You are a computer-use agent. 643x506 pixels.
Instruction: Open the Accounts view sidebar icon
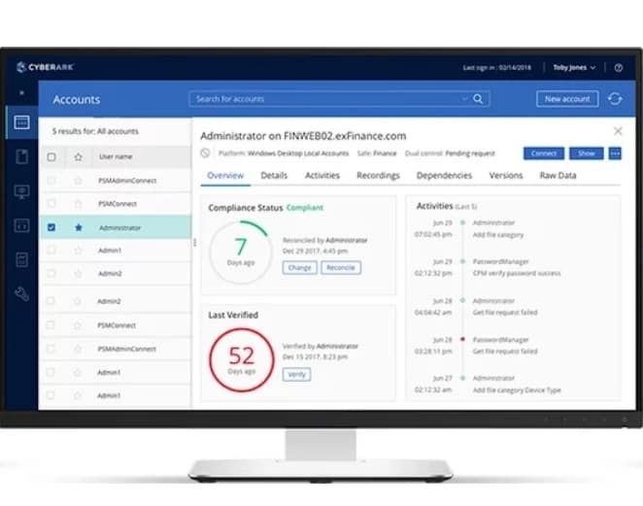[21, 122]
